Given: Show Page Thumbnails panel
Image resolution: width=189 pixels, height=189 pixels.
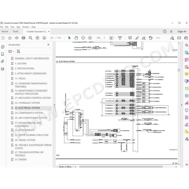Looking at the screenshot, I should [3, 47].
